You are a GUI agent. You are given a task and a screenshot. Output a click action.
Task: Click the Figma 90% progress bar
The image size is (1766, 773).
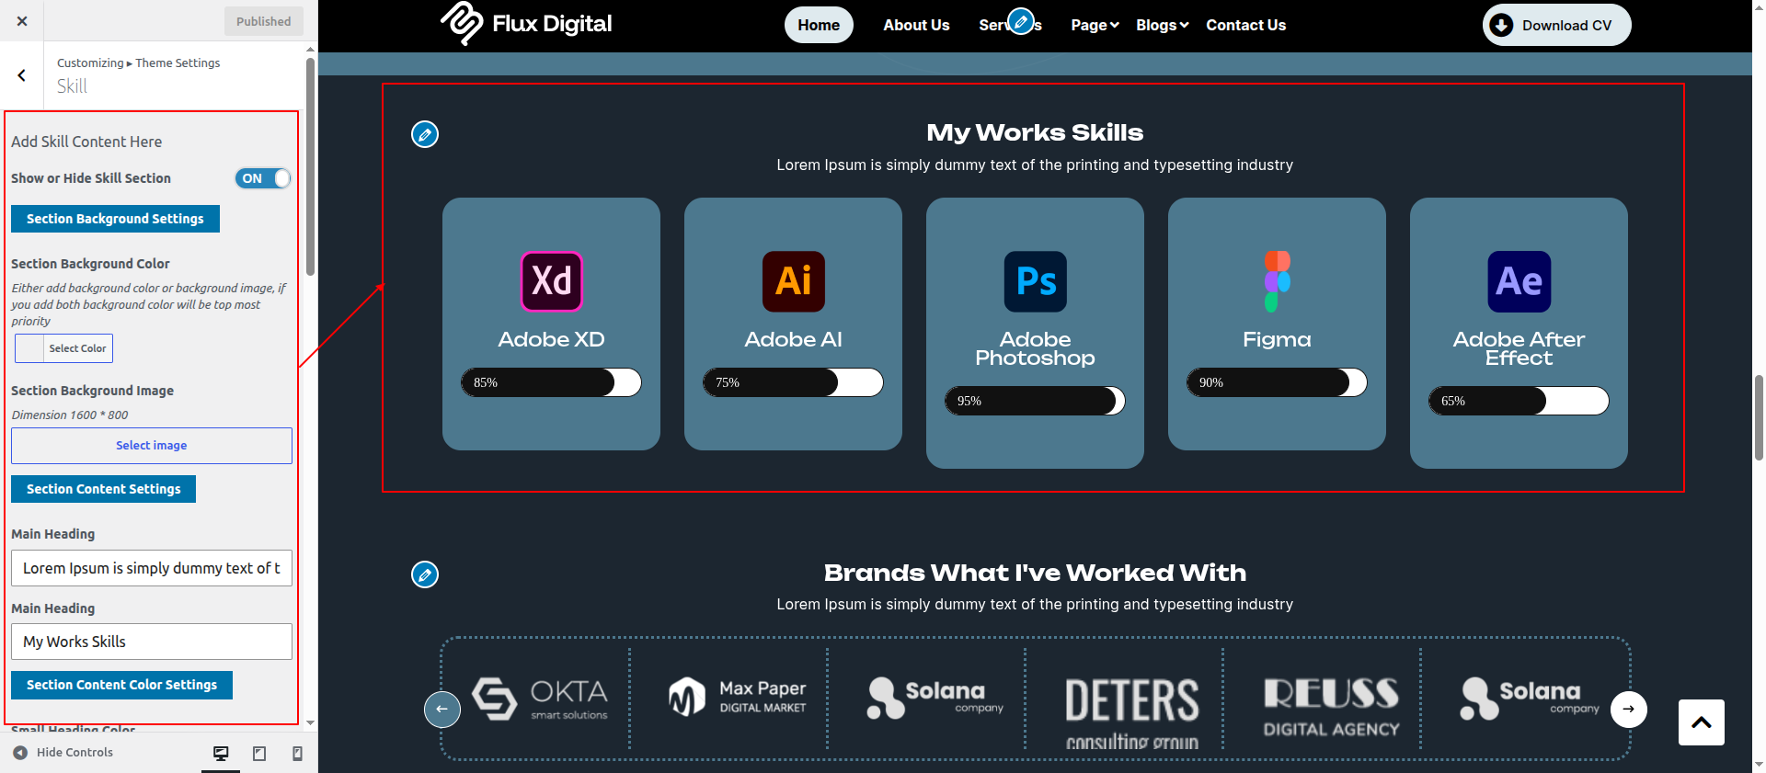click(x=1277, y=382)
